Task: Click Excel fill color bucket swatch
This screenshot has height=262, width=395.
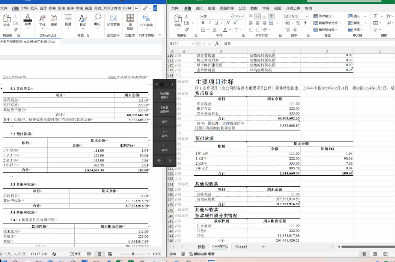Action: click(214, 30)
